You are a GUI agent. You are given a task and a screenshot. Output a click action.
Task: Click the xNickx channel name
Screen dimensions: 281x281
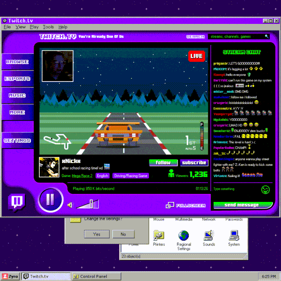click(x=71, y=161)
